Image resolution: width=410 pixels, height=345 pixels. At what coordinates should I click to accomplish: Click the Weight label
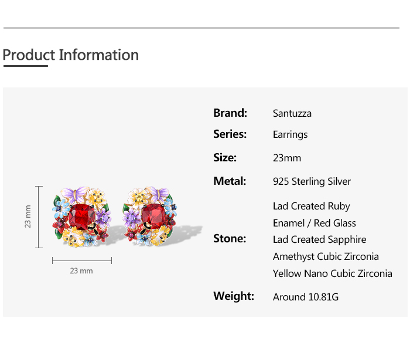click(x=234, y=296)
